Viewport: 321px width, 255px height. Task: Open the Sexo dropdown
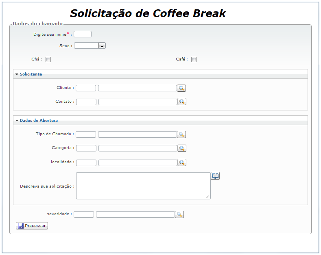coord(90,45)
